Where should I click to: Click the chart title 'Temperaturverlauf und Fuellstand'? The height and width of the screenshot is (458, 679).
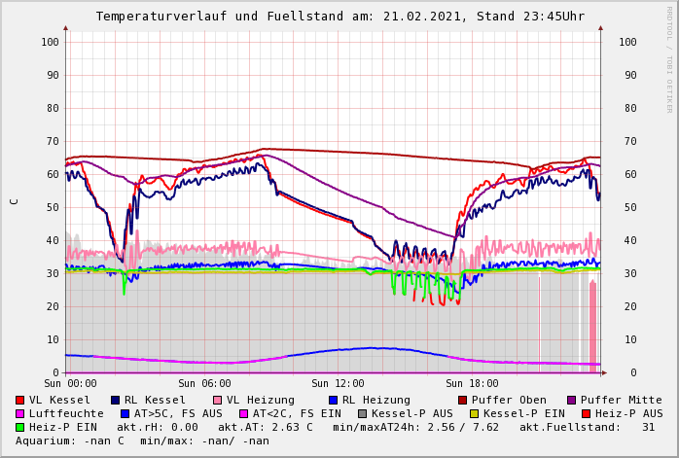click(x=235, y=17)
